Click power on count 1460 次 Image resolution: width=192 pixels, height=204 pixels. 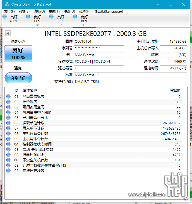[x=174, y=62]
